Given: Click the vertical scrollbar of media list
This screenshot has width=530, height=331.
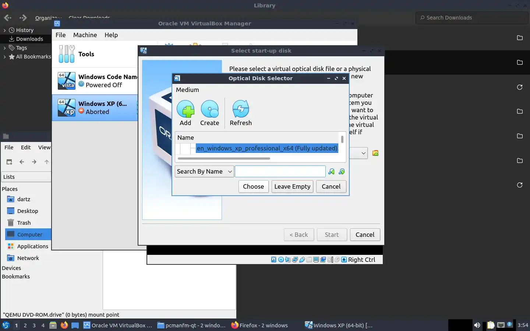Looking at the screenshot, I should click(342, 139).
